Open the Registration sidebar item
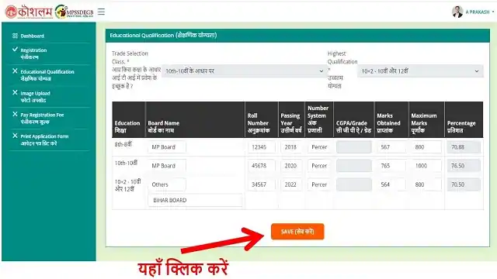 tap(33, 53)
